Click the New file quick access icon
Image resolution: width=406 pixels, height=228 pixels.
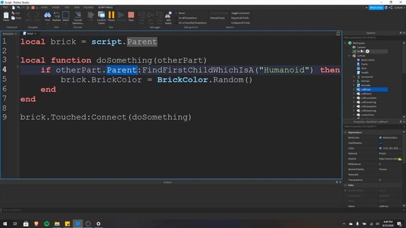pos(13,8)
